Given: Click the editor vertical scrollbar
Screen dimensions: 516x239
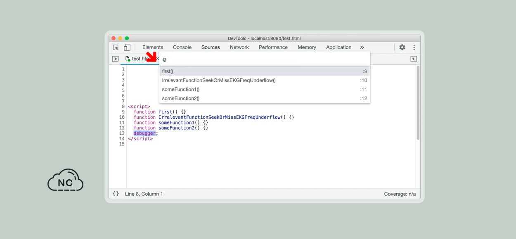Looking at the screenshot, I should (418, 103).
